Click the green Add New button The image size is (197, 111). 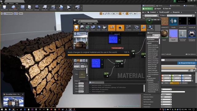[147, 9]
